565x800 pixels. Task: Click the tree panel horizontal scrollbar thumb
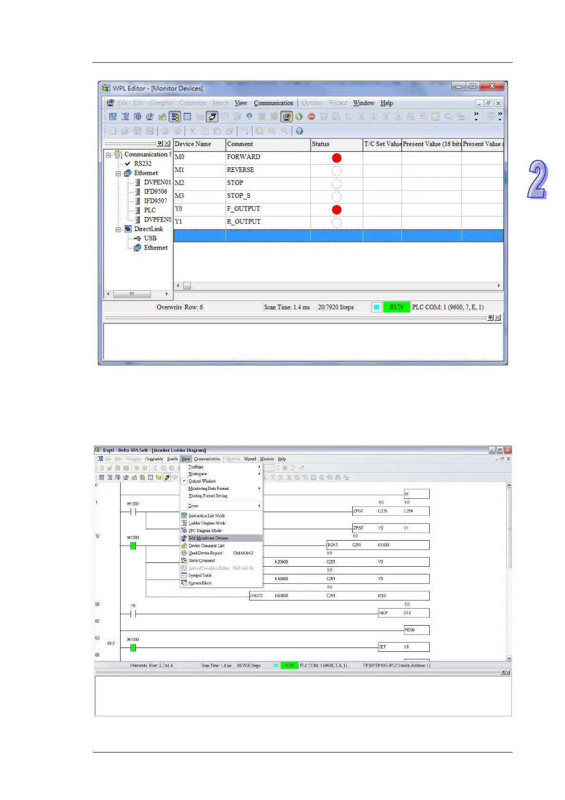pyautogui.click(x=132, y=294)
